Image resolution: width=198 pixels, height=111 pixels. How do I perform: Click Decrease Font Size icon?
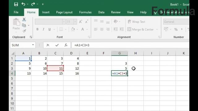point(87,22)
